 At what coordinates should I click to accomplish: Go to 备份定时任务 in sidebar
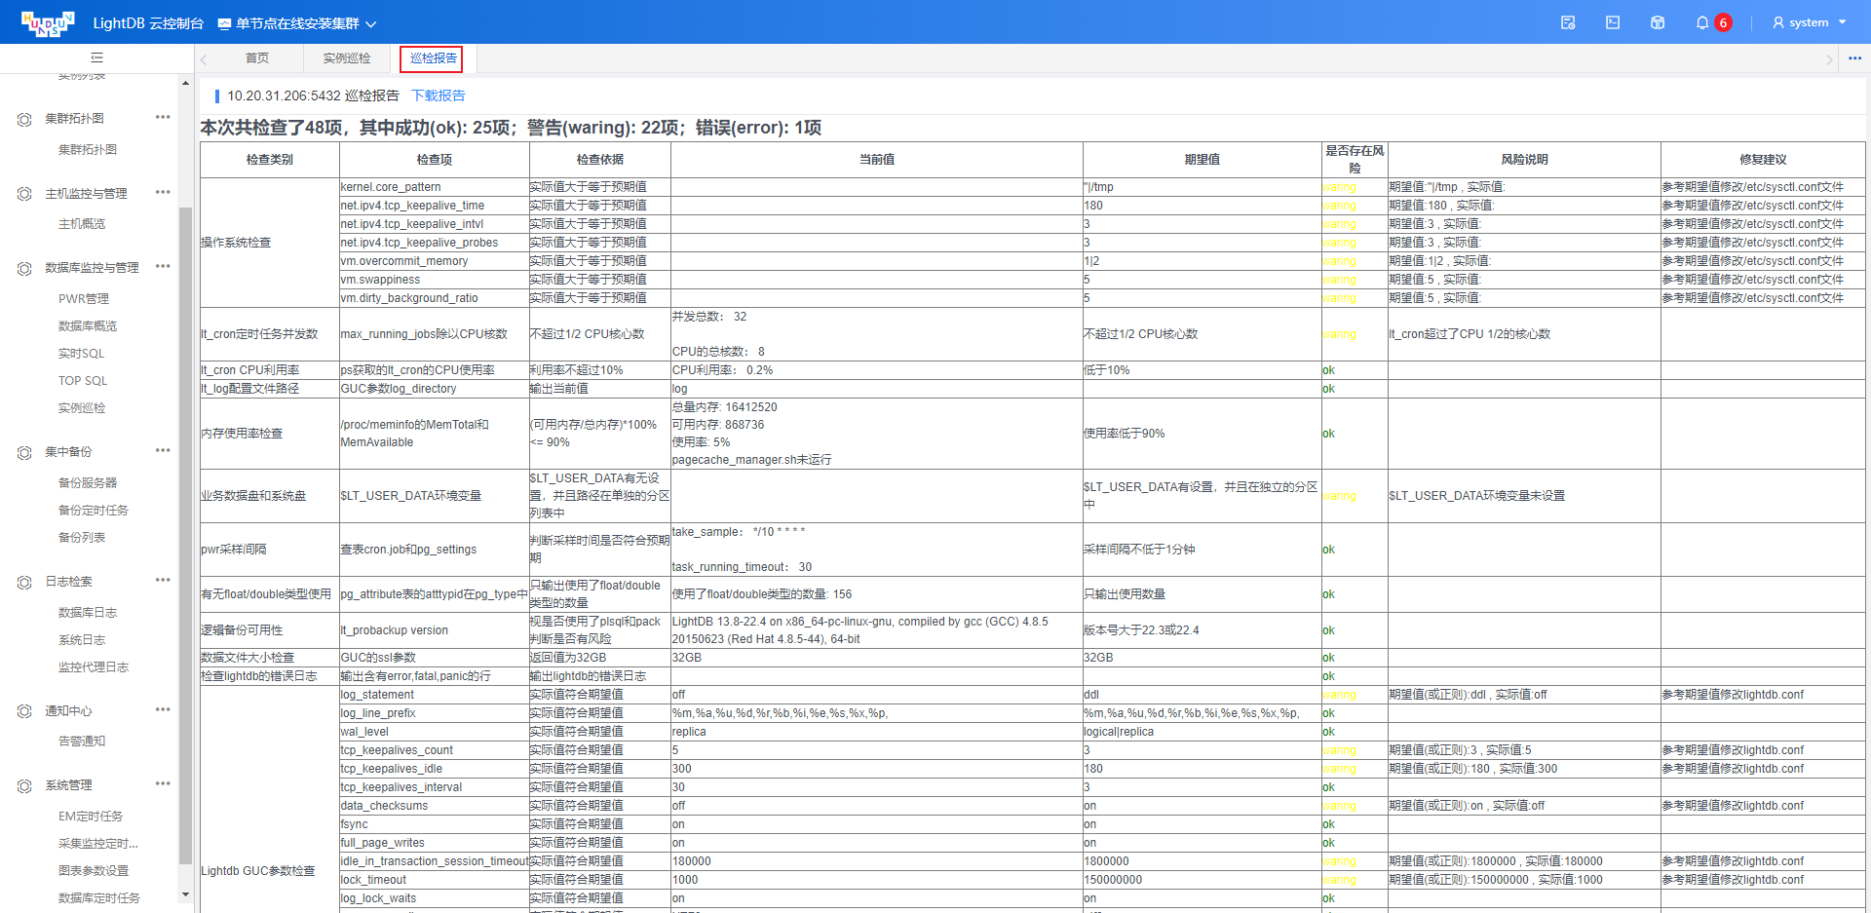[x=94, y=511]
